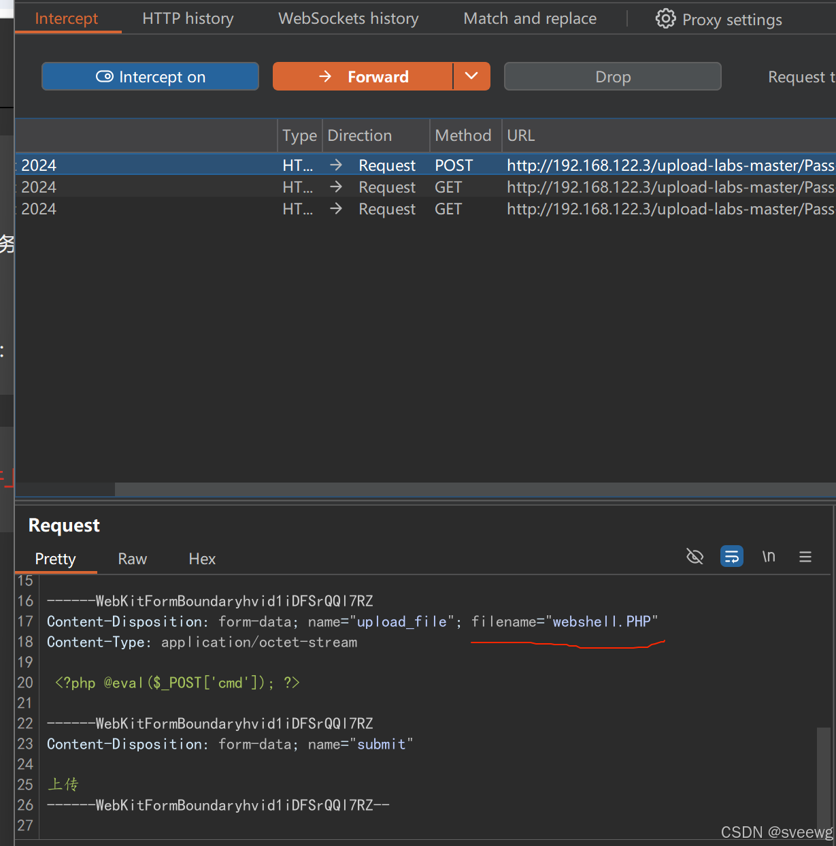Switch to the Pretty view tab
The height and width of the screenshot is (846, 836).
pyautogui.click(x=55, y=559)
